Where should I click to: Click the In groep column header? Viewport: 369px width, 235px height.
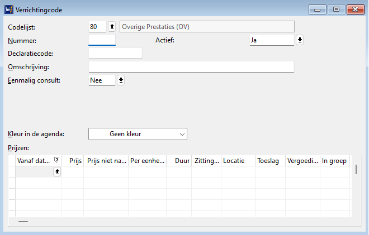point(335,161)
